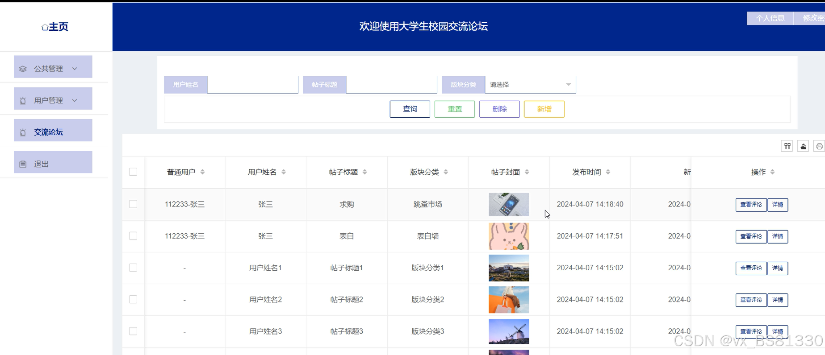Go to the 主页 home link
Viewport: 825px width, 355px height.
point(55,27)
